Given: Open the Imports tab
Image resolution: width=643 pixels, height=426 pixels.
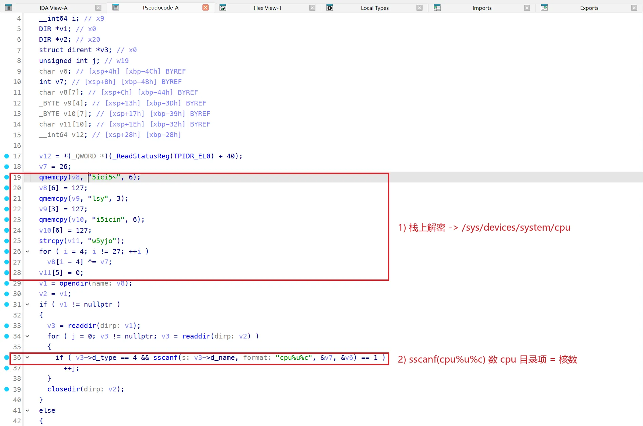Looking at the screenshot, I should pos(482,8).
